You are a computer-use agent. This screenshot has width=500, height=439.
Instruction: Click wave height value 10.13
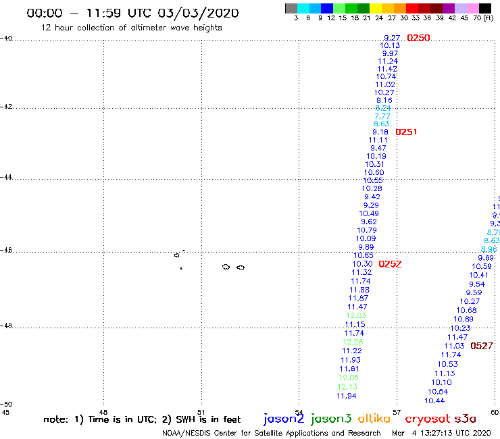tap(390, 46)
